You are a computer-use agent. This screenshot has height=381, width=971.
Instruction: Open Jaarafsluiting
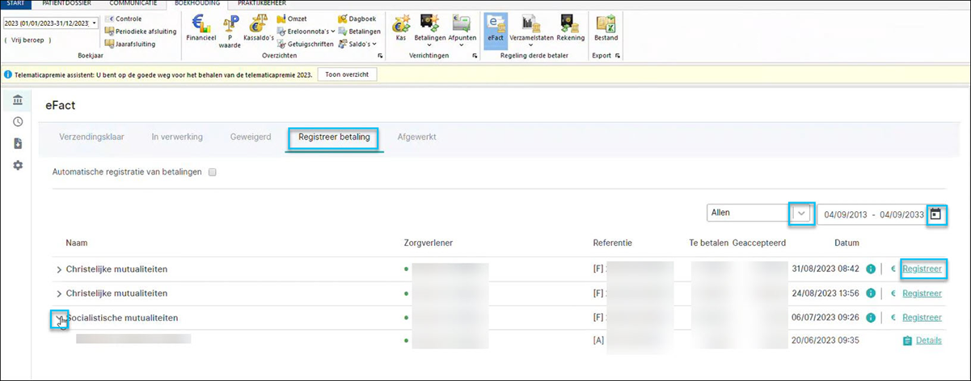point(129,44)
